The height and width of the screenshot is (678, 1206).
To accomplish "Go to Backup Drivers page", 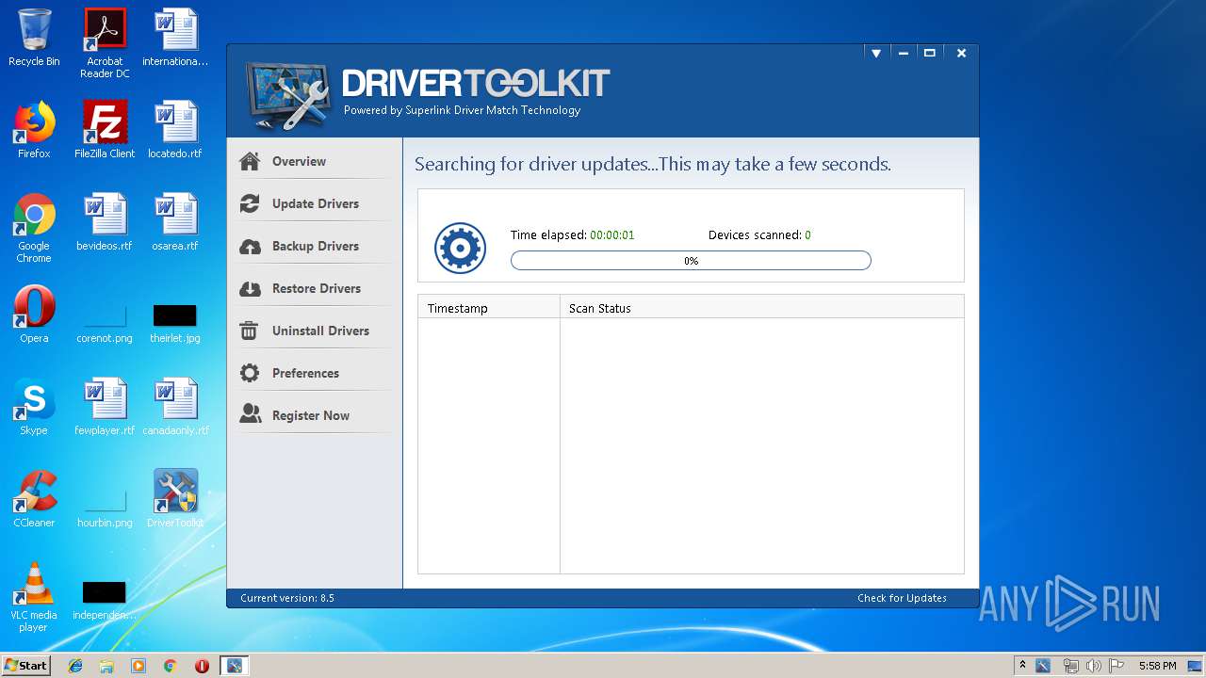I will click(x=314, y=246).
